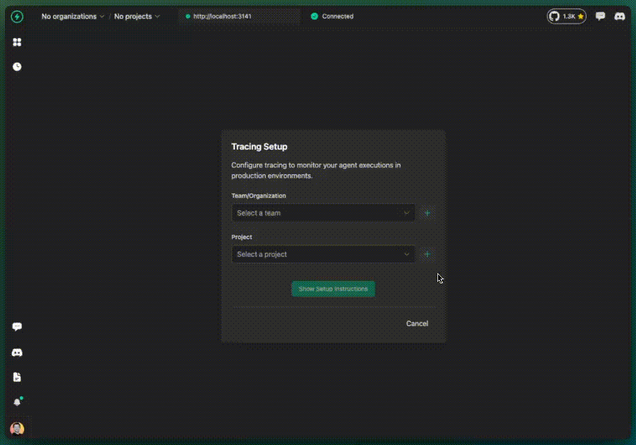Image resolution: width=636 pixels, height=445 pixels.
Task: Click the top-bar Discord icon
Action: click(619, 16)
